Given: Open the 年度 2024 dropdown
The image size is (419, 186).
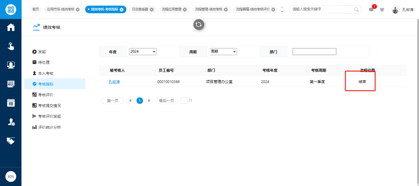Looking at the screenshot, I should [143, 51].
